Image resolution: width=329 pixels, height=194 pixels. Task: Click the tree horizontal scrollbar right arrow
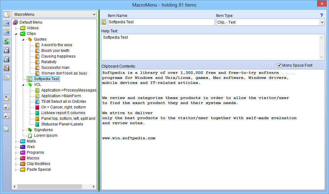click(94, 186)
